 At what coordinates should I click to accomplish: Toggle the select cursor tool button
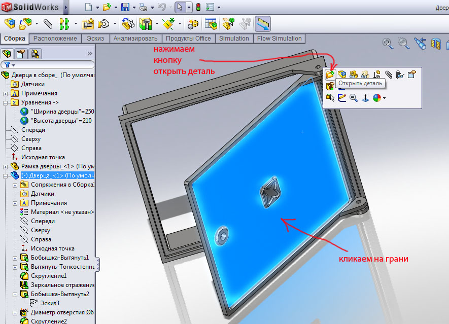(180, 7)
